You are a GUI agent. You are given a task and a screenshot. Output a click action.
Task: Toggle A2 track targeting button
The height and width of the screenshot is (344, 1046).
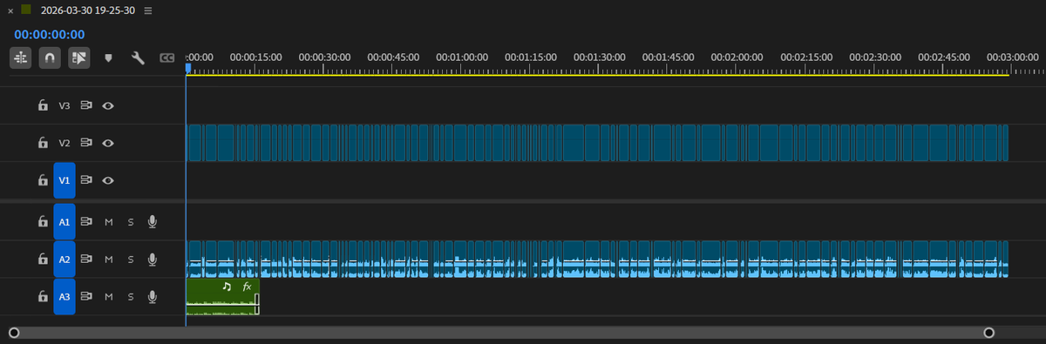coord(65,259)
